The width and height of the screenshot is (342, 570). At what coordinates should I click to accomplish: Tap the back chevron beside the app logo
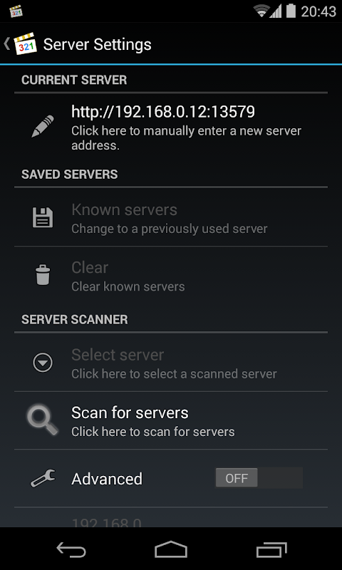pos(6,44)
